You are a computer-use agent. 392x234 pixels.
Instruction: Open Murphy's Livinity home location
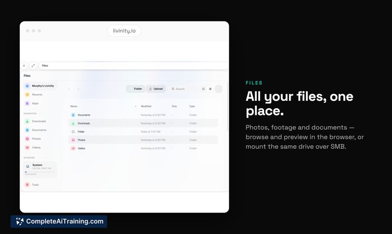[40, 86]
